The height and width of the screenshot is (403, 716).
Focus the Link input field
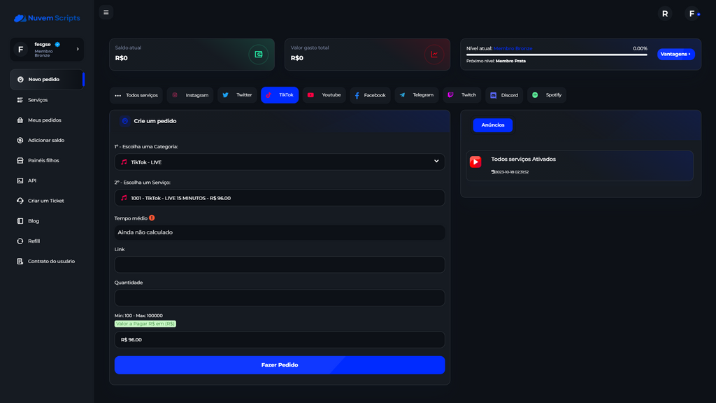click(x=279, y=264)
